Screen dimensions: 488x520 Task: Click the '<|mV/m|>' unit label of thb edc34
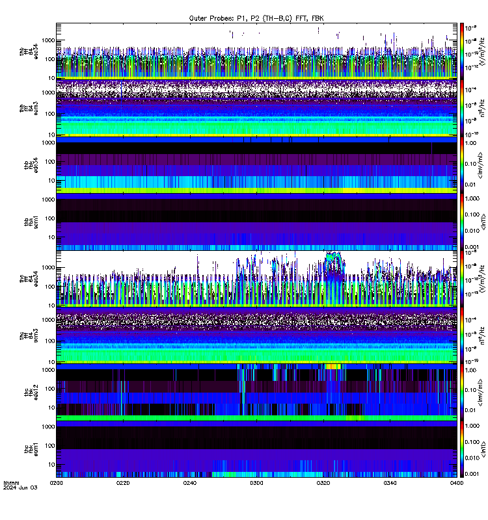pyautogui.click(x=480, y=165)
